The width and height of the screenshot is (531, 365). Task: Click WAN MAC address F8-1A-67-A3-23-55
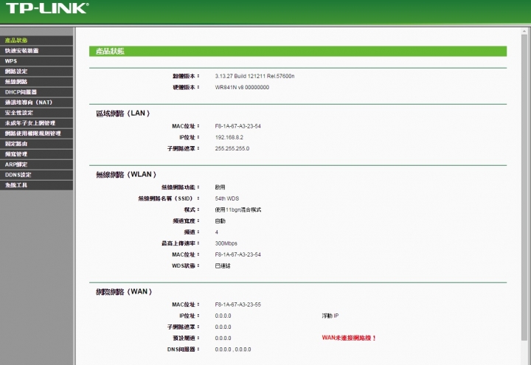coord(237,305)
